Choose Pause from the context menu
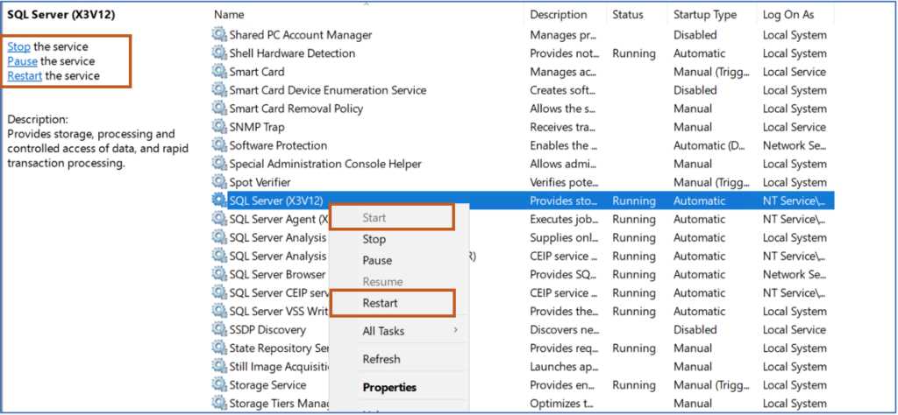 coord(377,260)
